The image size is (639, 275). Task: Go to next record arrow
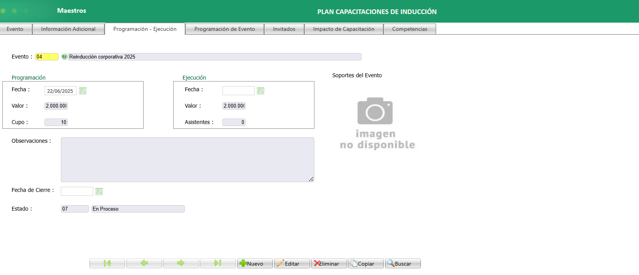(x=181, y=263)
